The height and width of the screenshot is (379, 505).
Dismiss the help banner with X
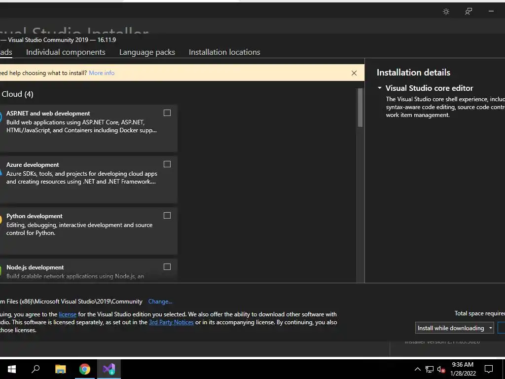tap(354, 73)
